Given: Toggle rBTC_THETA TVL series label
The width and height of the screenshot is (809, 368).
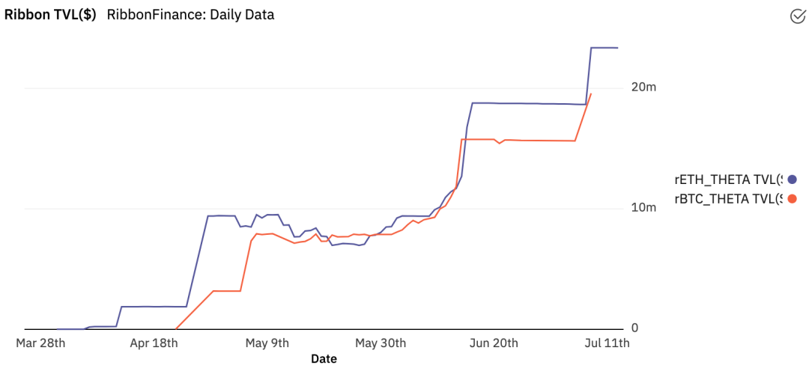Looking at the screenshot, I should tap(729, 198).
